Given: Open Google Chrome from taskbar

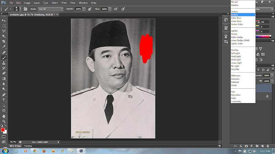Looking at the screenshot, I should [x=35, y=151].
